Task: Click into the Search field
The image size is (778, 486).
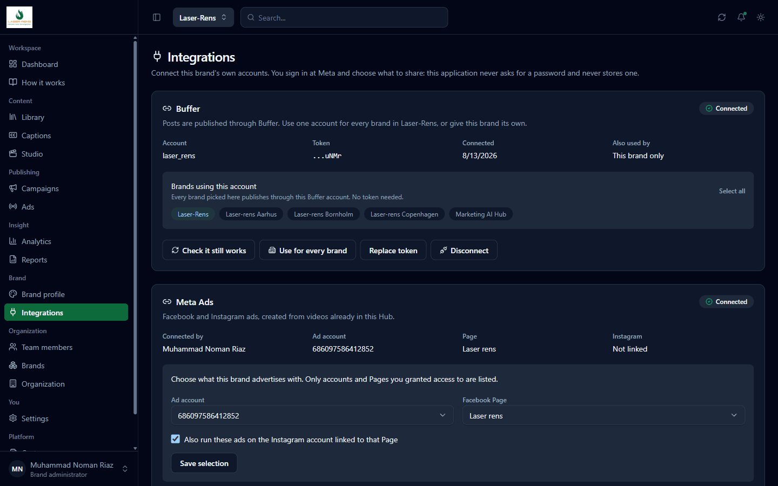Action: (344, 17)
